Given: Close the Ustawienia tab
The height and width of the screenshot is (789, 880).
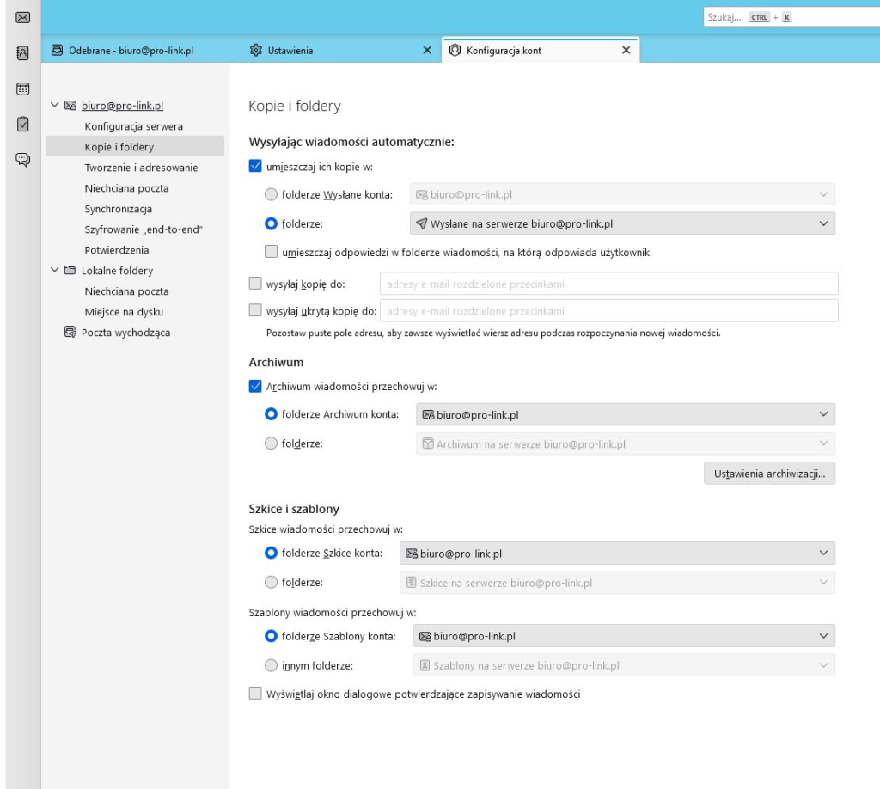Looking at the screenshot, I should pos(427,51).
